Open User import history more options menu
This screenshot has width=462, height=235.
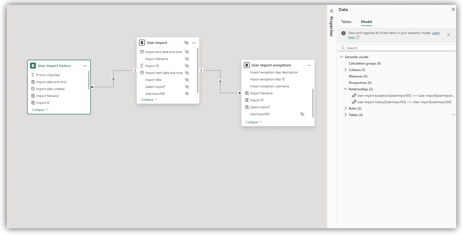pos(85,66)
